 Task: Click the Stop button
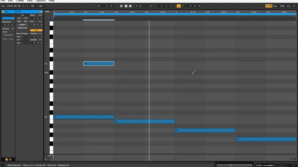click(x=126, y=6)
